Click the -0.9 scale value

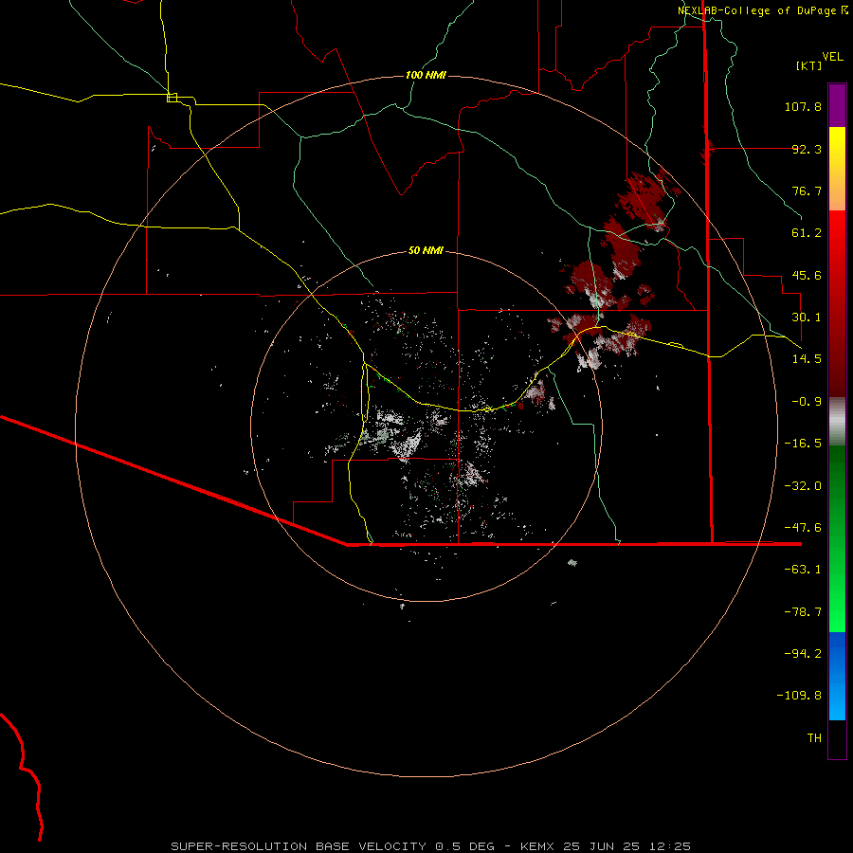pos(807,402)
